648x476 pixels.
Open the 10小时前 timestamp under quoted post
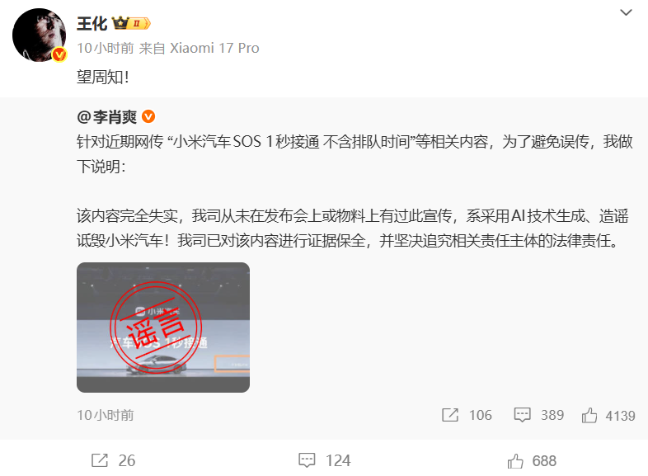point(106,415)
